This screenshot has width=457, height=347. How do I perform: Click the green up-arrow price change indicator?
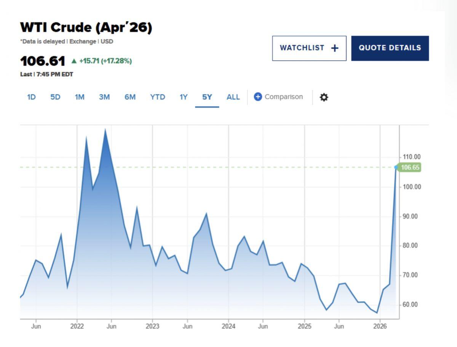click(x=74, y=61)
